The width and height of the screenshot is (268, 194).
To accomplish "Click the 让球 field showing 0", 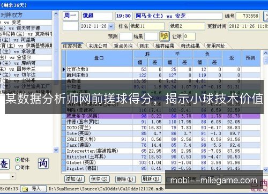I will 189,36.
